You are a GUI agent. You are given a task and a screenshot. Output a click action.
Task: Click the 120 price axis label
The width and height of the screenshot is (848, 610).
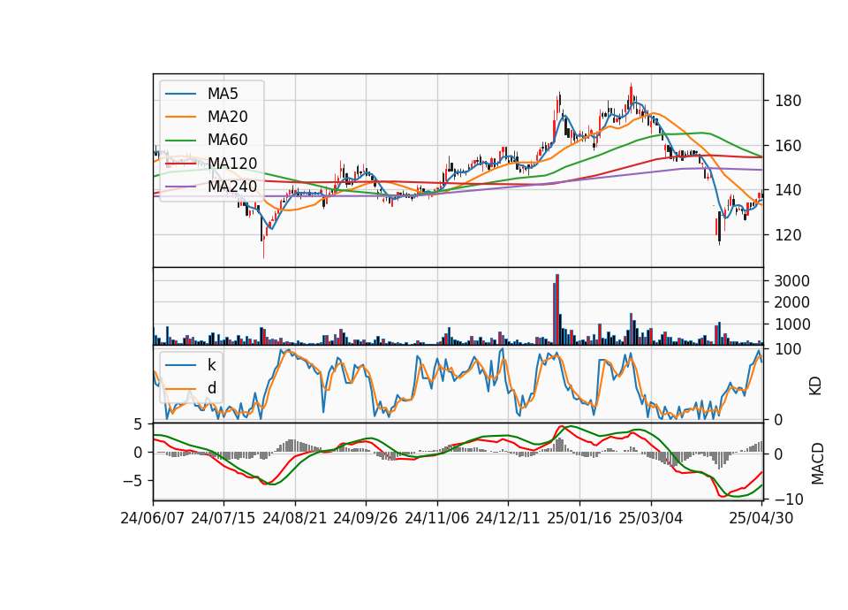click(788, 235)
